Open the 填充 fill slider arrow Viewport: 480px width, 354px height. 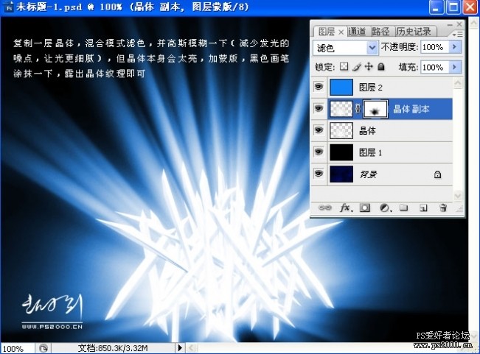click(455, 67)
